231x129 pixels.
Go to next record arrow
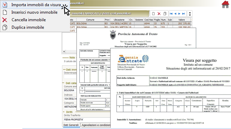click(179, 14)
